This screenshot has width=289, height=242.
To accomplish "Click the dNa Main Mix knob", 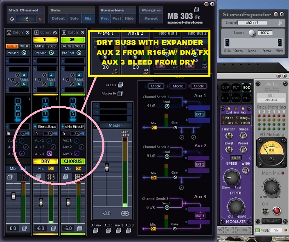I will point(271,187).
